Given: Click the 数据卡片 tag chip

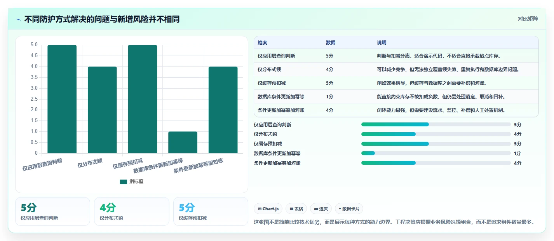Looking at the screenshot, I should (x=349, y=209).
